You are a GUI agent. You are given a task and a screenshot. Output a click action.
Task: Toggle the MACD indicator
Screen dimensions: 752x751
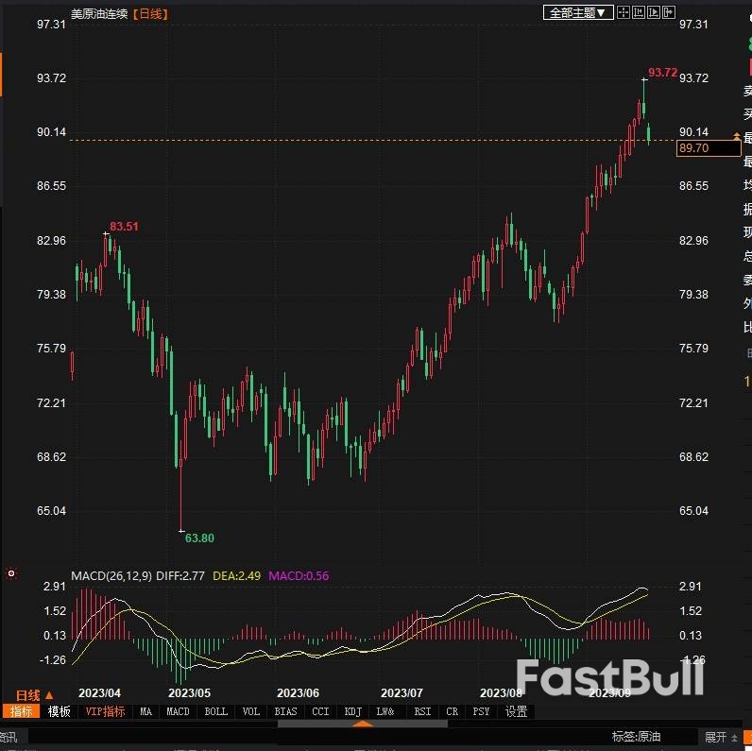point(178,711)
